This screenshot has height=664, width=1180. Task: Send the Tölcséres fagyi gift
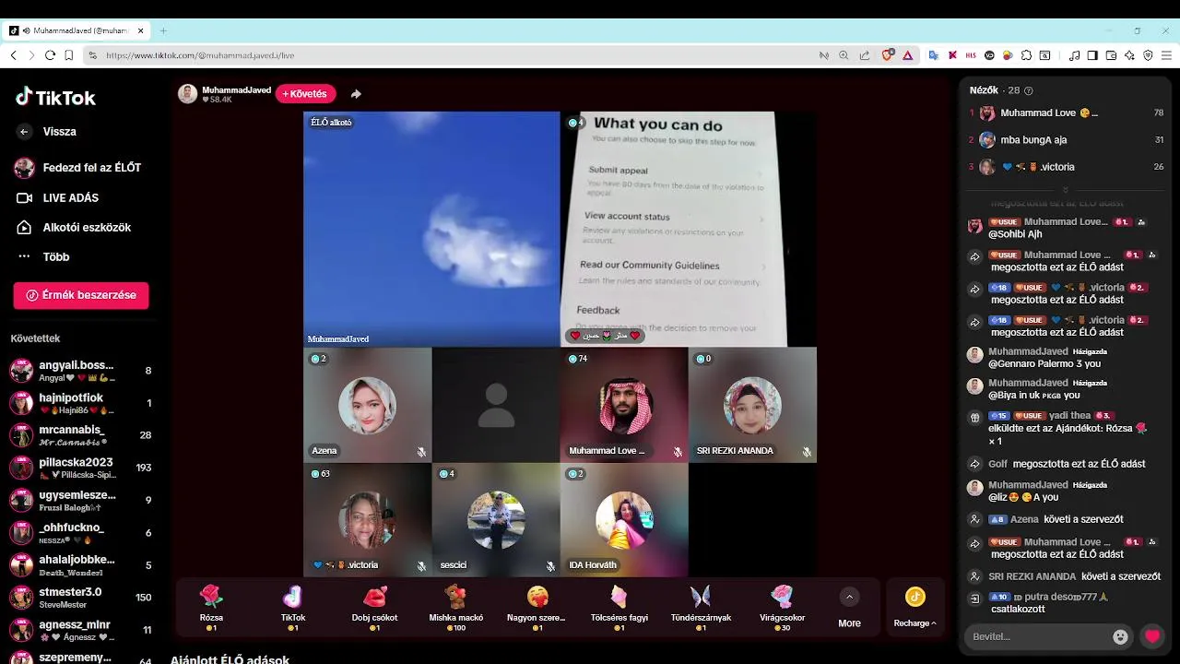coord(619,607)
